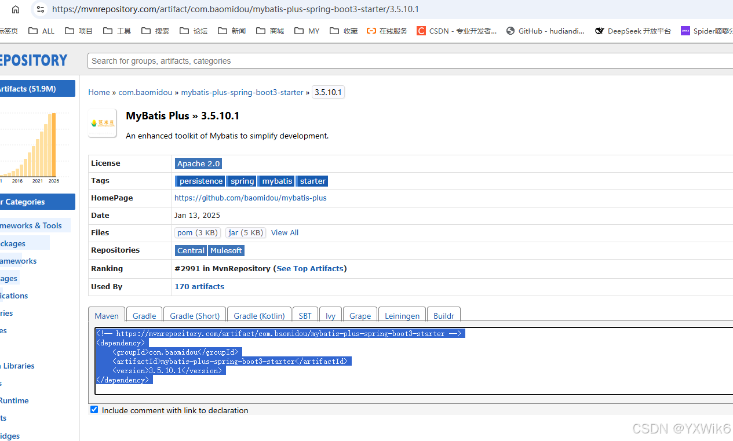Image resolution: width=733 pixels, height=441 pixels.
Task: Open the 在线服务 bookmark
Action: (x=387, y=31)
